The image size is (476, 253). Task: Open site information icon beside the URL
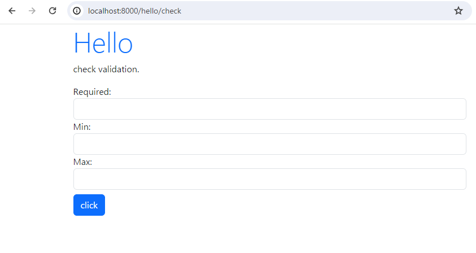point(77,11)
